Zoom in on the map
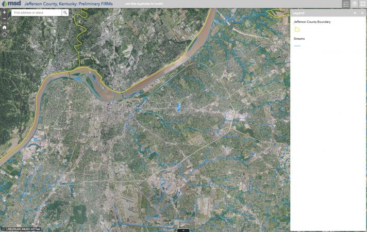 pos(4,12)
